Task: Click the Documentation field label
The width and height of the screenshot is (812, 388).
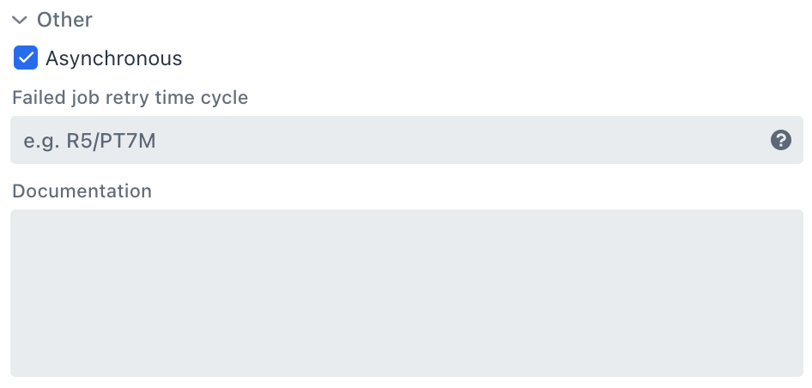Action: pyautogui.click(x=82, y=191)
